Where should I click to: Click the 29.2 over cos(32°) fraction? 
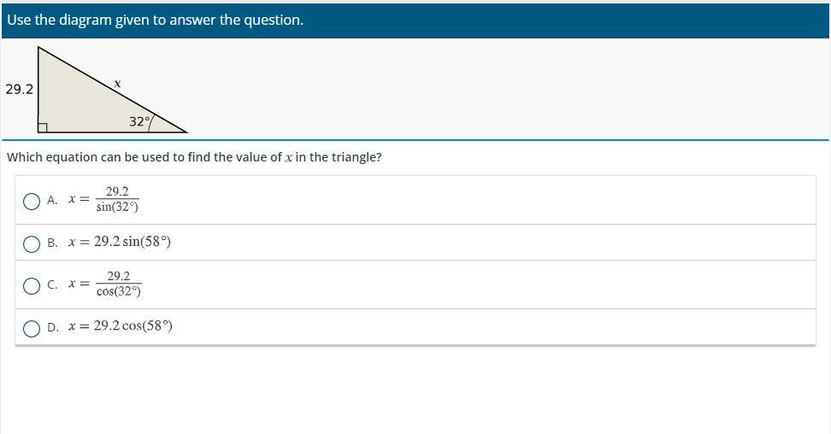tap(119, 284)
